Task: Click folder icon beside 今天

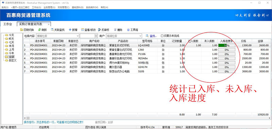Action: click(x=7, y=35)
